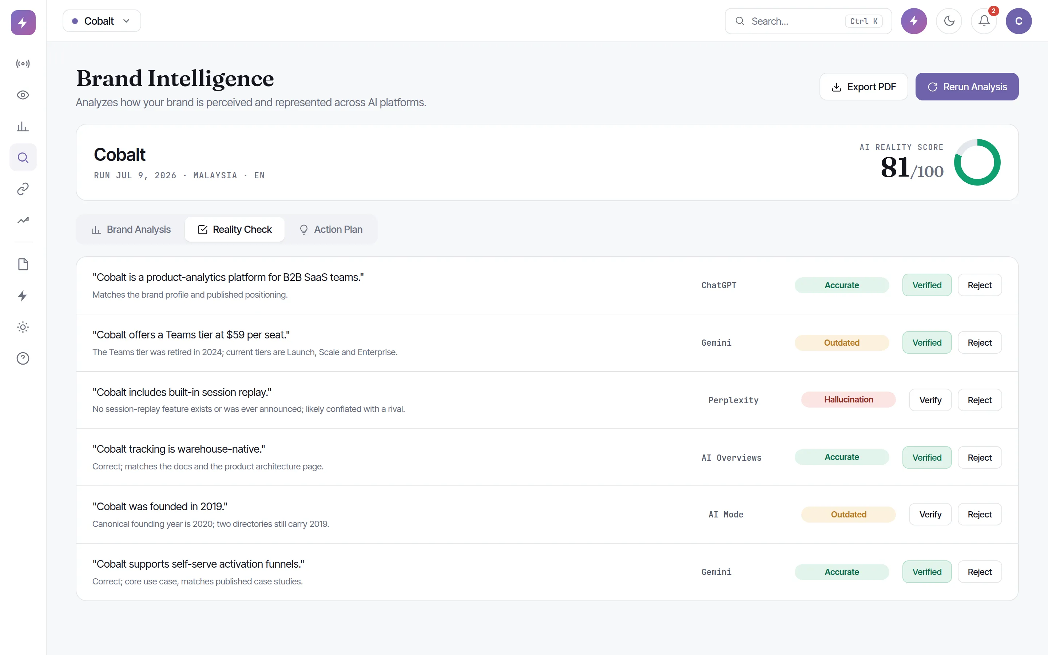This screenshot has width=1048, height=655.
Task: Reject the Teams tier $59 claim
Action: click(x=980, y=343)
